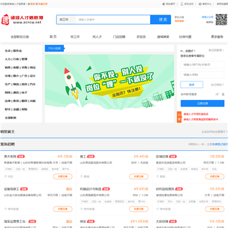Viewport: 228px width, 228px height.
Task: Click the apply button in 普工 card
Action: (139, 177)
